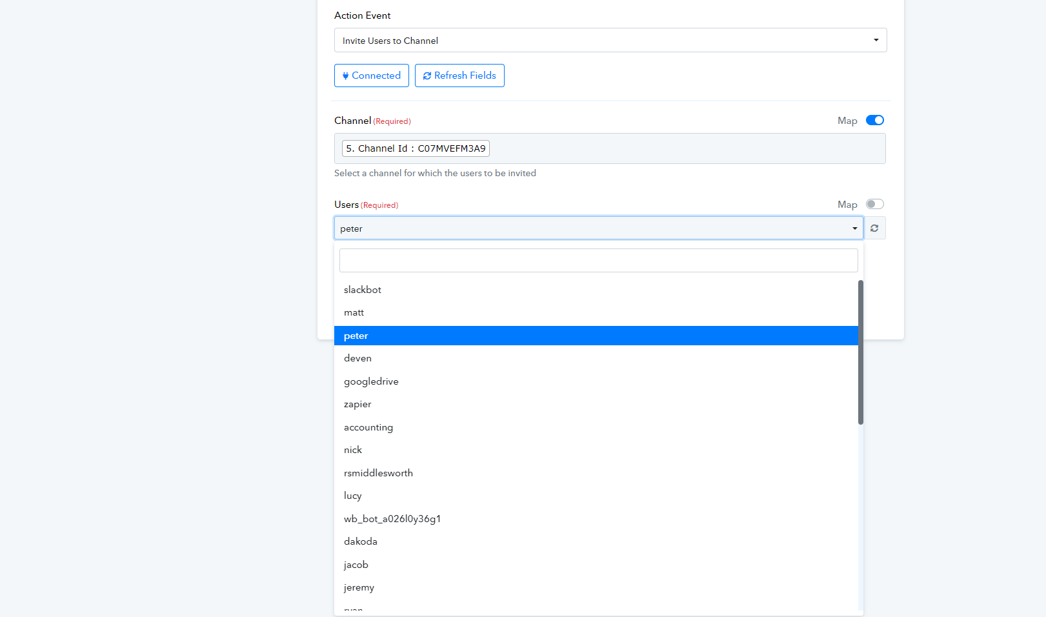Collapse the Users peter dropdown
Screen dimensions: 1046x617
tap(599, 228)
